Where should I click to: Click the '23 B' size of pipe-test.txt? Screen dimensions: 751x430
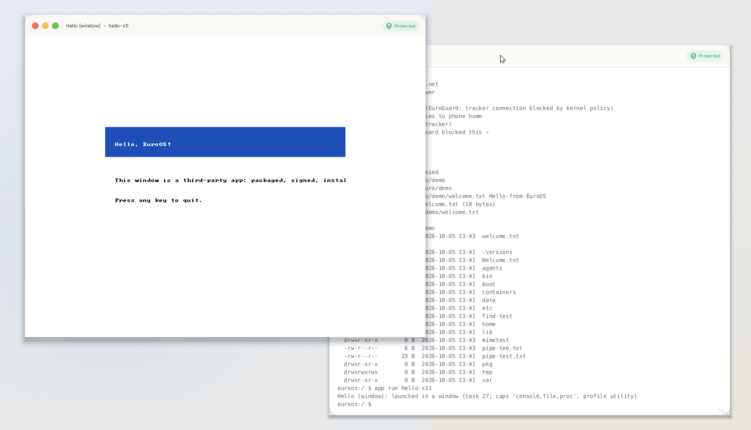point(408,356)
